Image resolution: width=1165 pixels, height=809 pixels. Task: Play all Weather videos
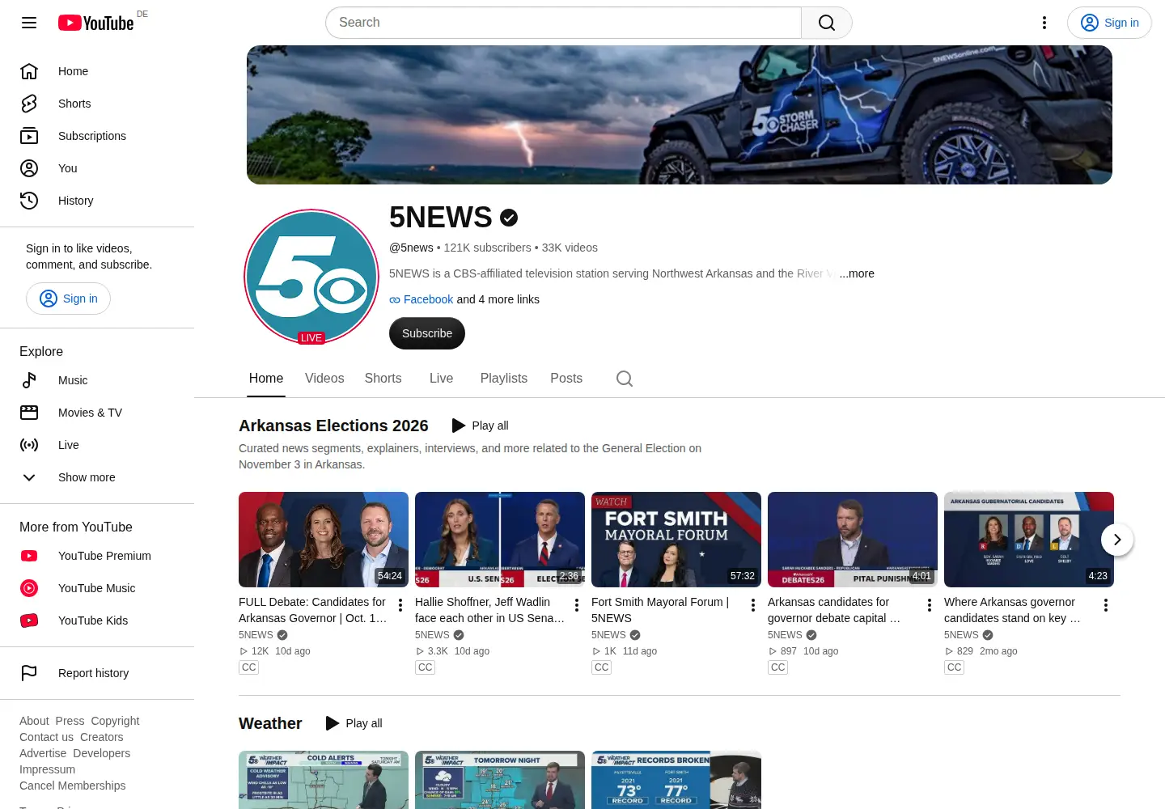click(354, 723)
